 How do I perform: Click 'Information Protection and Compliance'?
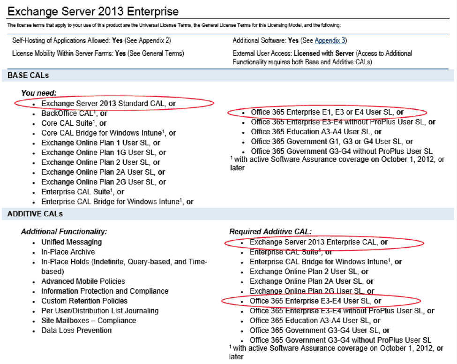tap(105, 291)
